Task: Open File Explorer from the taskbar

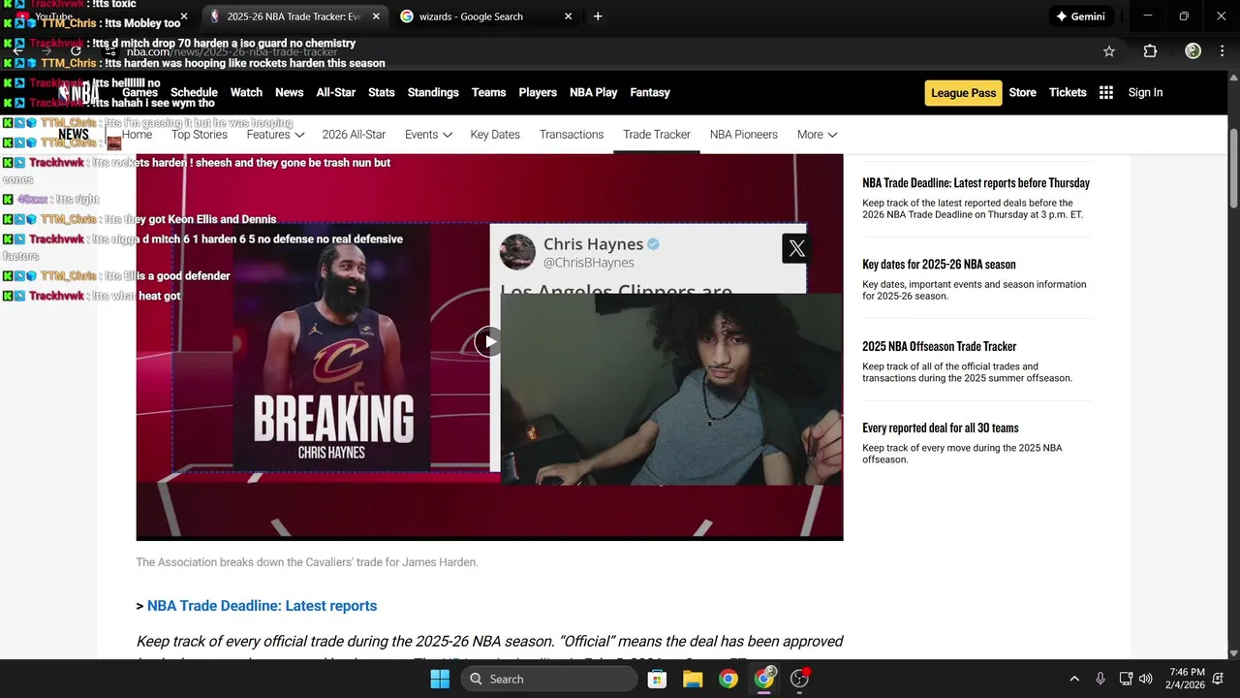Action: click(x=693, y=679)
